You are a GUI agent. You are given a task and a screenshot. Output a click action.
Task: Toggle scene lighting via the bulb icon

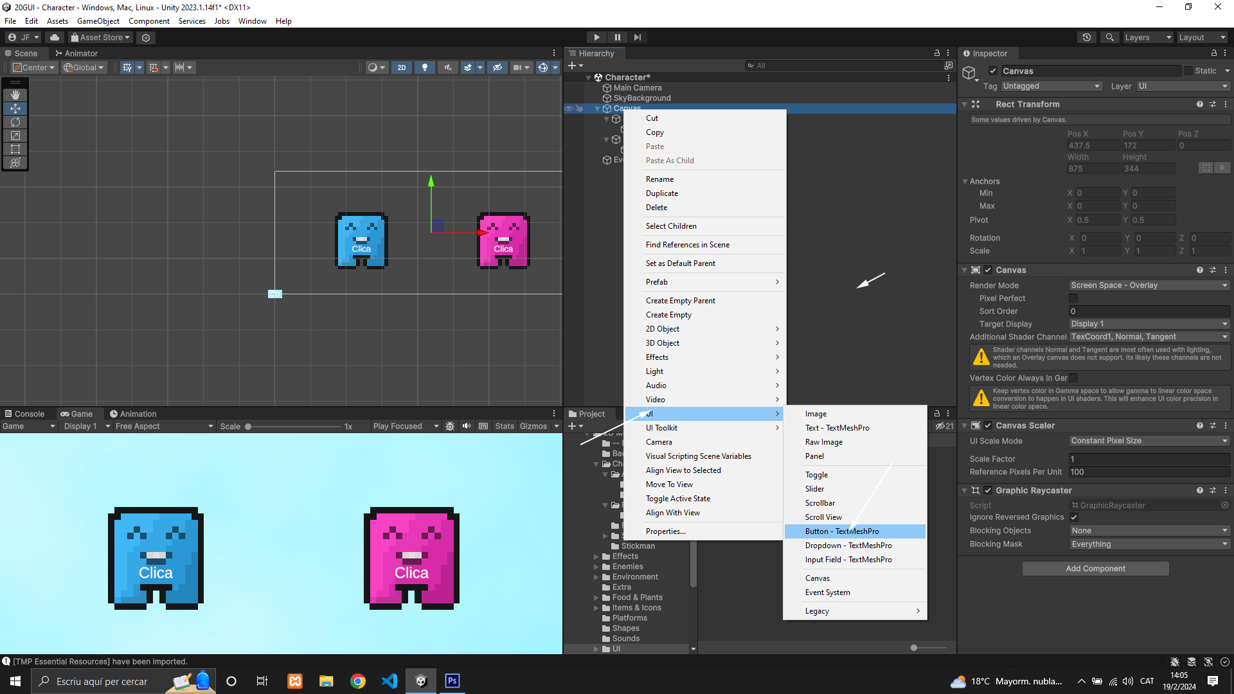click(424, 67)
